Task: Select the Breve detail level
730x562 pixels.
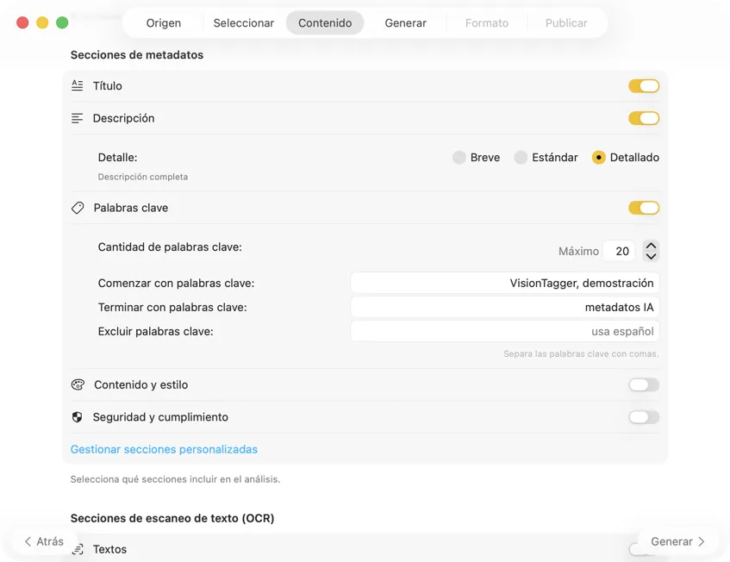Action: pyautogui.click(x=459, y=158)
